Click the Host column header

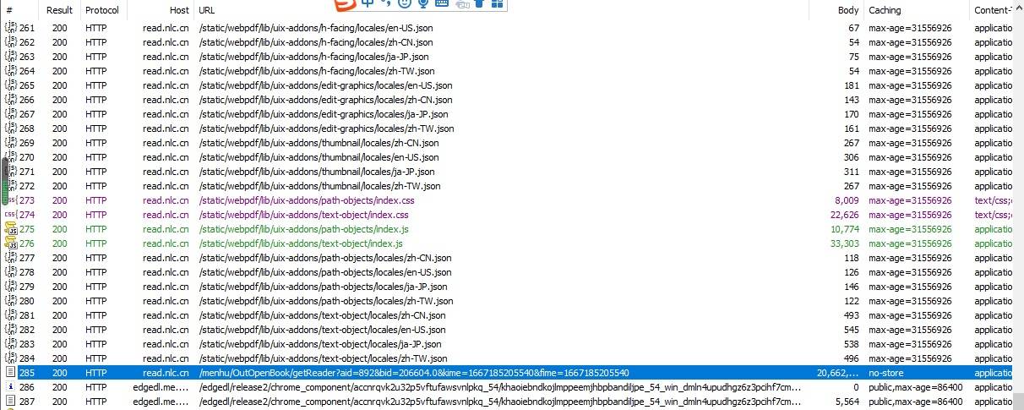178,10
